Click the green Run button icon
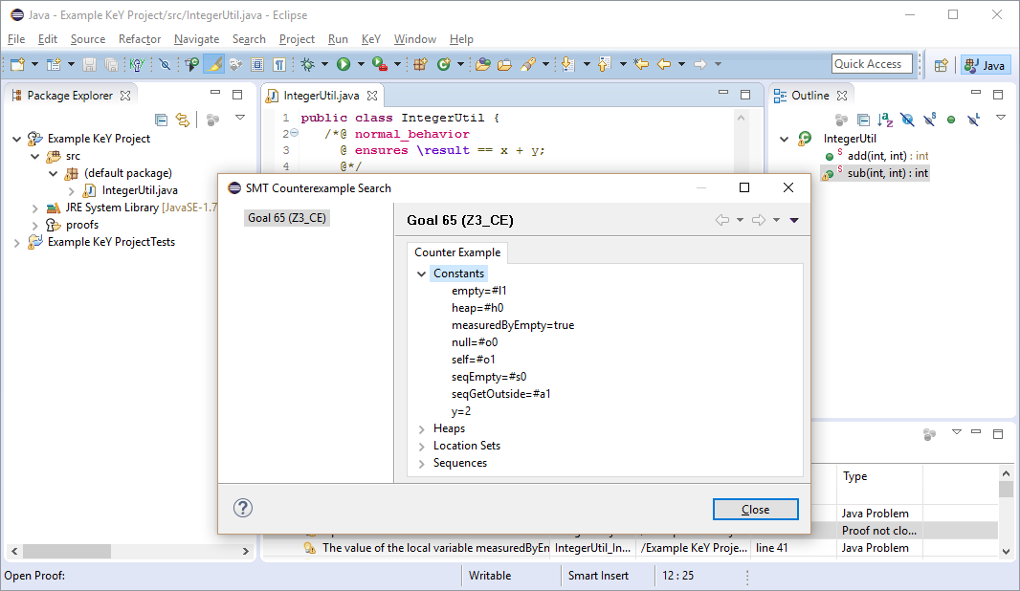Image resolution: width=1020 pixels, height=591 pixels. 344,64
